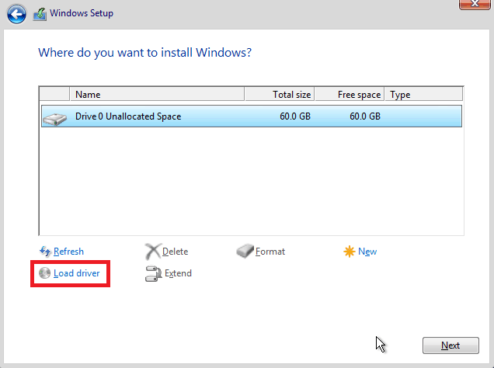Click the Delete X icon

pos(153,252)
